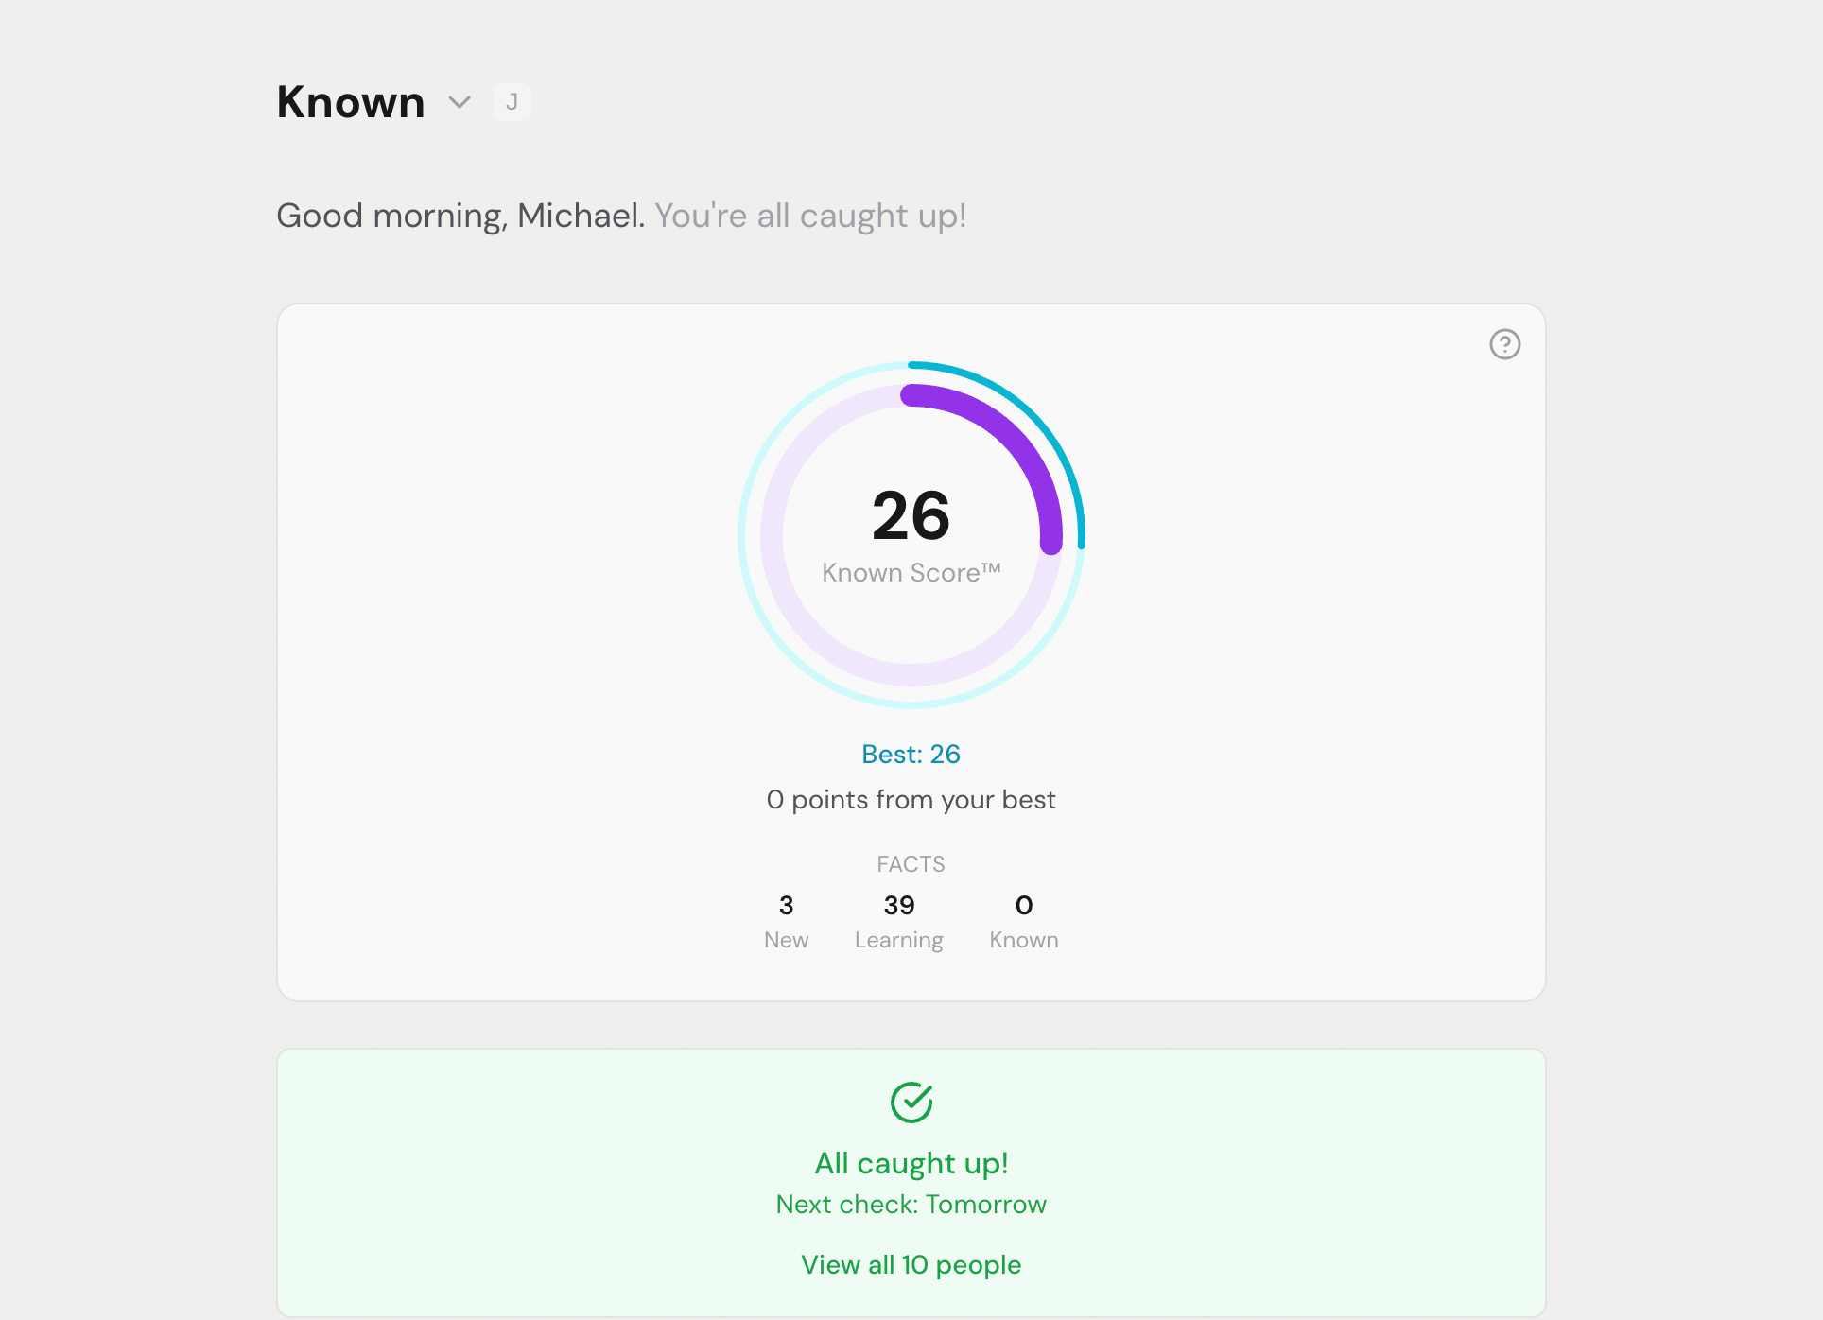This screenshot has height=1320, width=1823.
Task: Click the Best: 26 link
Action: 911,754
